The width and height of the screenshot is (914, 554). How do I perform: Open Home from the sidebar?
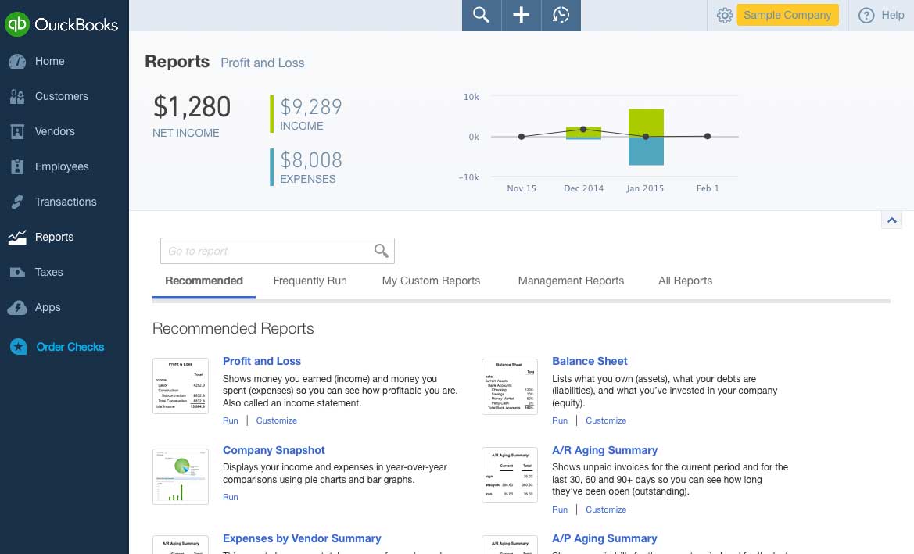49,61
